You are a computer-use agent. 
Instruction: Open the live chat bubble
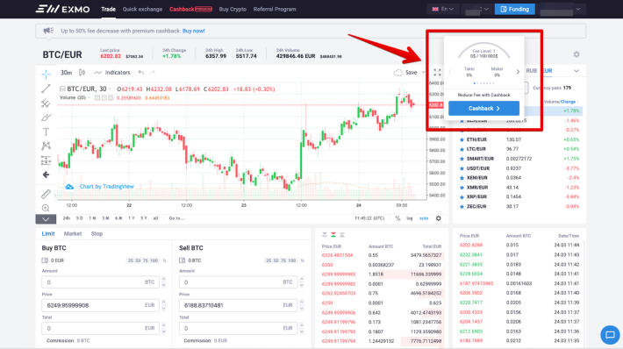[x=610, y=335]
